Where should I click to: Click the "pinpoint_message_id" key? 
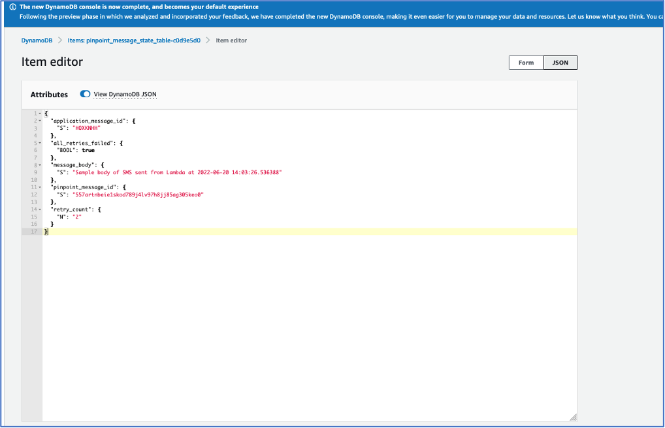(84, 187)
